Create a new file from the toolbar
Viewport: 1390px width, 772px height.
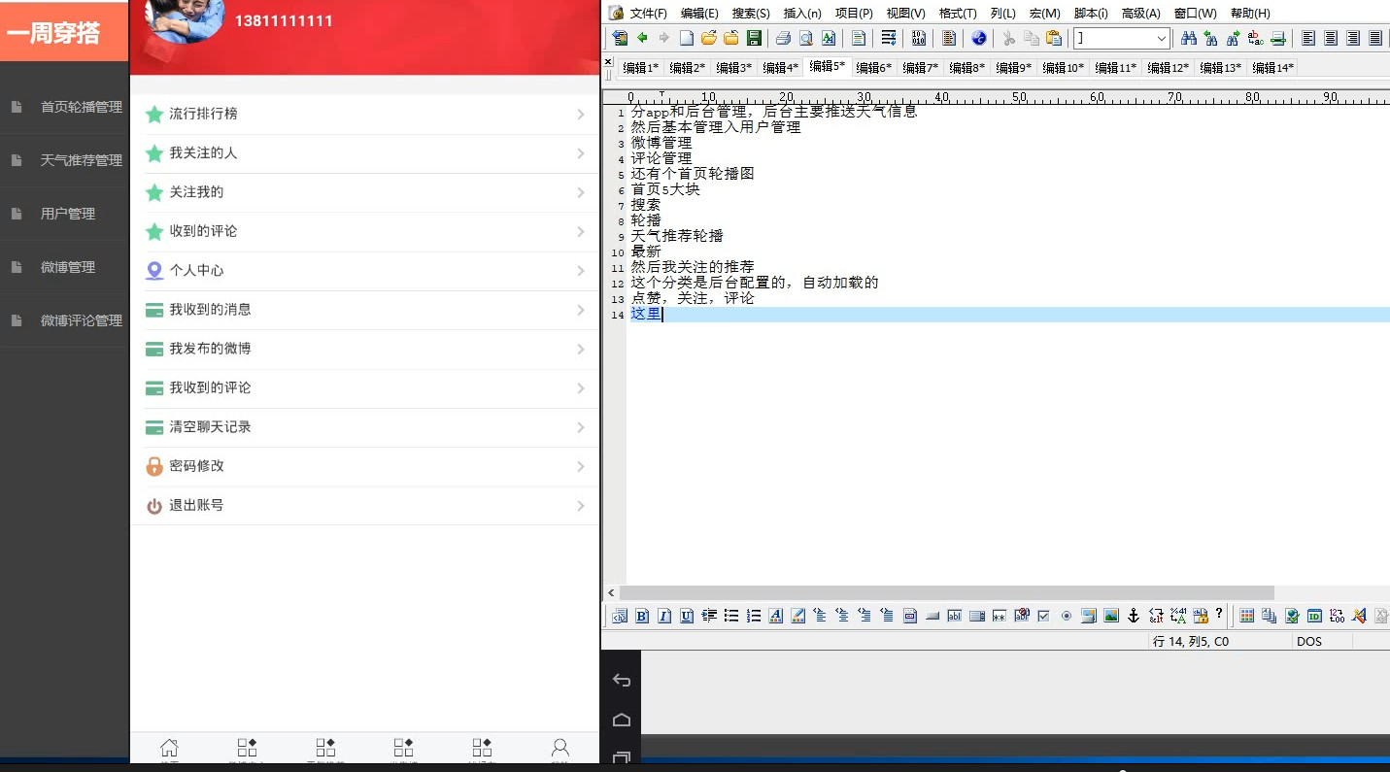coord(686,39)
